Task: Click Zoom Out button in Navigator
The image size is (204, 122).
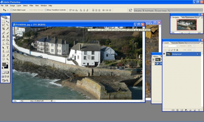Action: tap(182, 33)
